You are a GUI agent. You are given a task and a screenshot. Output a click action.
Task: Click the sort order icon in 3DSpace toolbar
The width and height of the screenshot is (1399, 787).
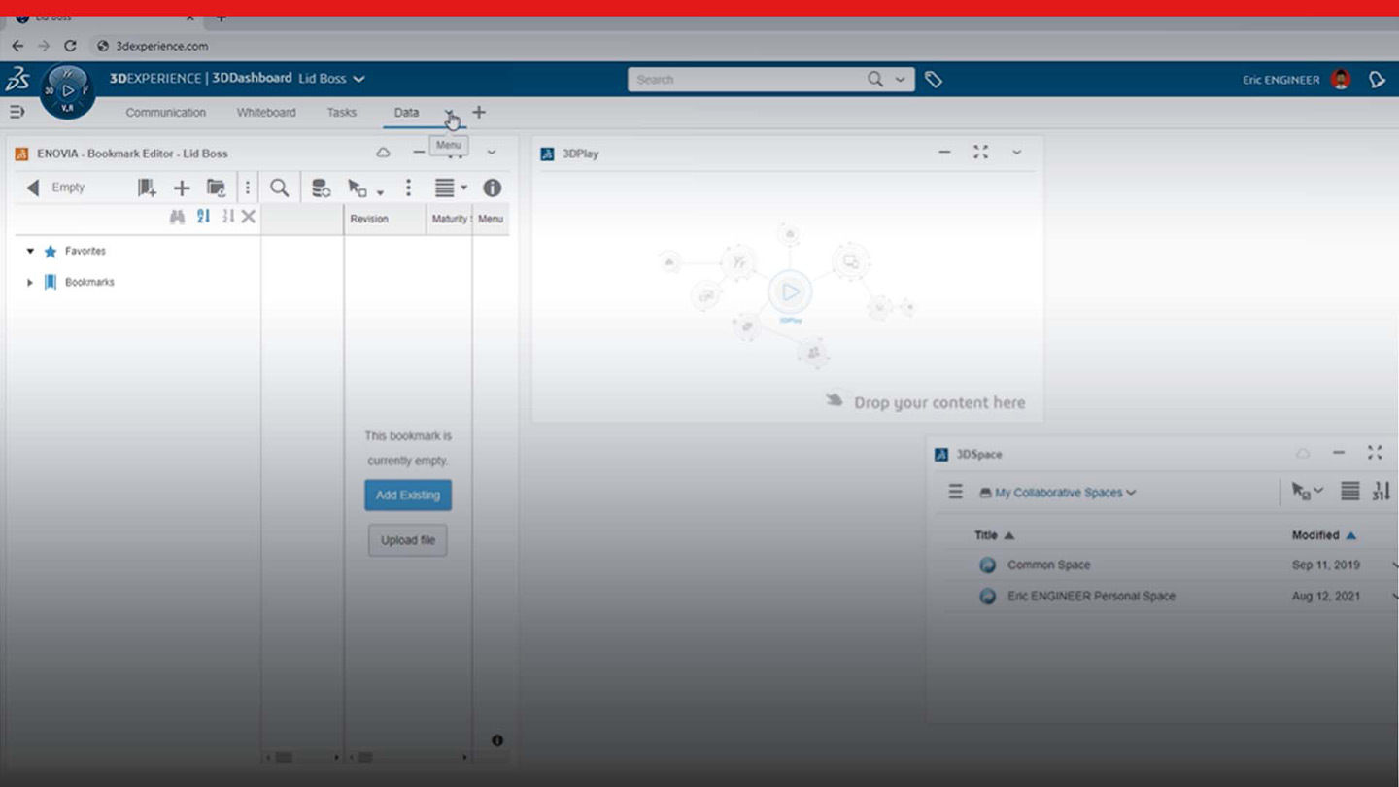coord(1381,492)
